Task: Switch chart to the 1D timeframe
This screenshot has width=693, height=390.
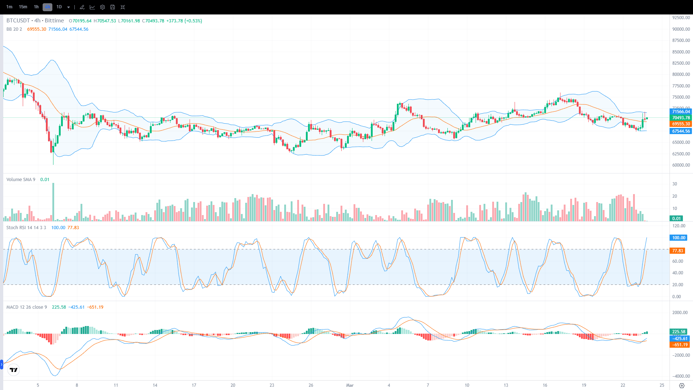Action: 59,7
